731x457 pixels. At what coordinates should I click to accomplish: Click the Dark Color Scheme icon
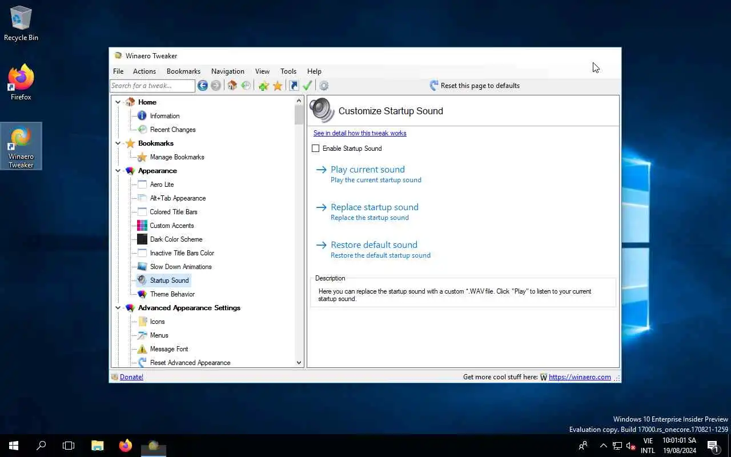click(x=142, y=239)
